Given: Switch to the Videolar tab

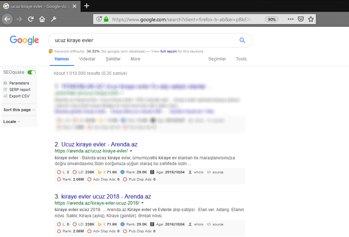Looking at the screenshot, I should click(x=87, y=59).
